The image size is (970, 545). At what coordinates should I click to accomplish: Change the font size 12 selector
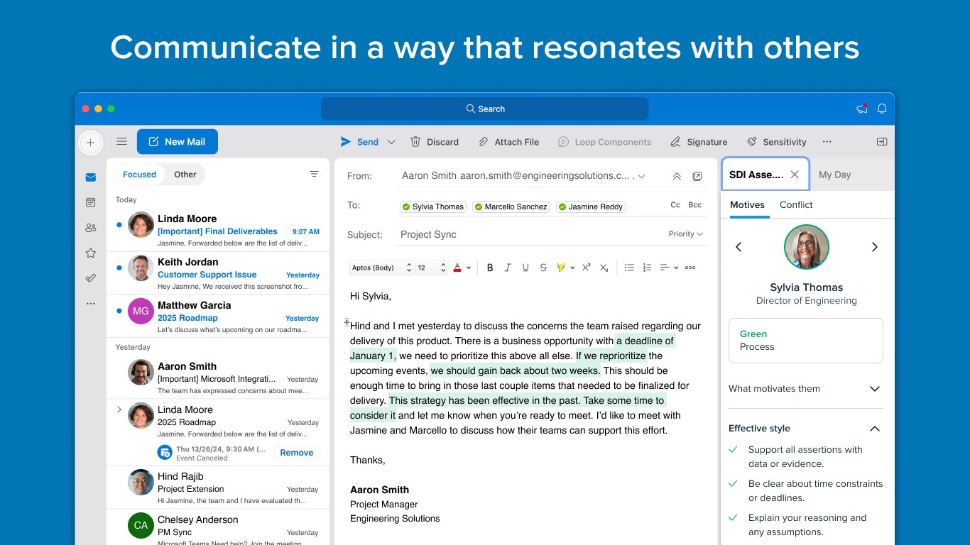(x=432, y=268)
